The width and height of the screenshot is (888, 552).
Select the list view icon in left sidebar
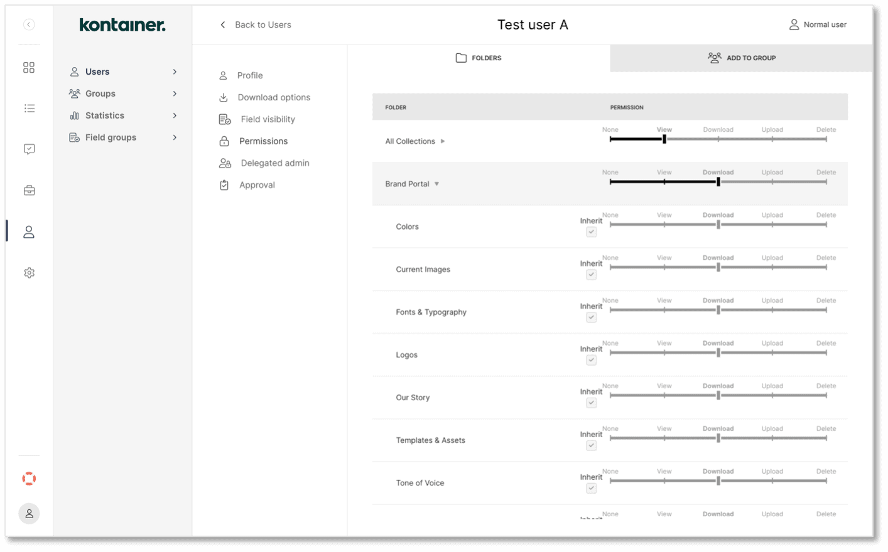[x=29, y=108]
